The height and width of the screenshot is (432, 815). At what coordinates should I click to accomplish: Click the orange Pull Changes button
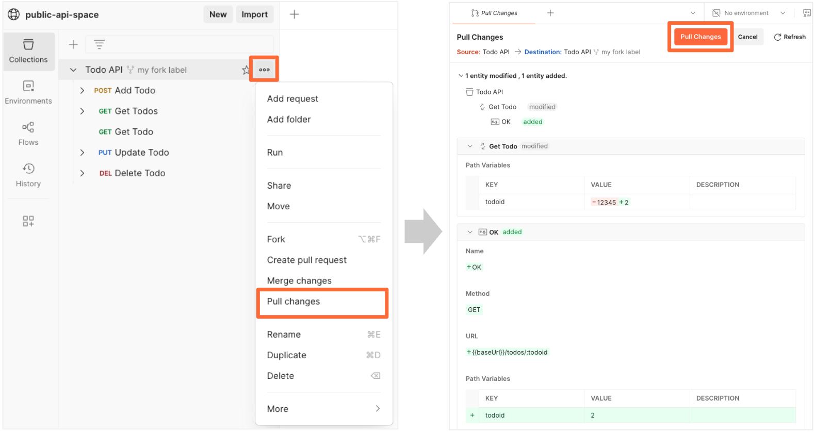click(700, 37)
